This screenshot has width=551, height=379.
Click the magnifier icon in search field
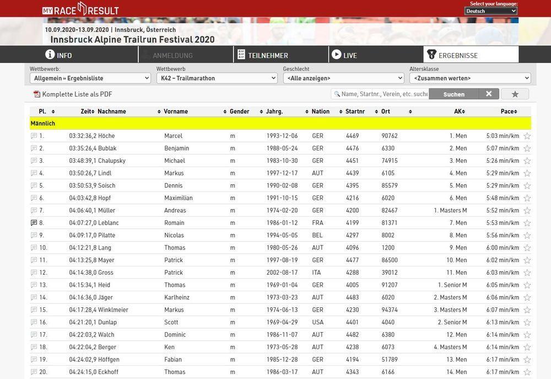(x=336, y=94)
